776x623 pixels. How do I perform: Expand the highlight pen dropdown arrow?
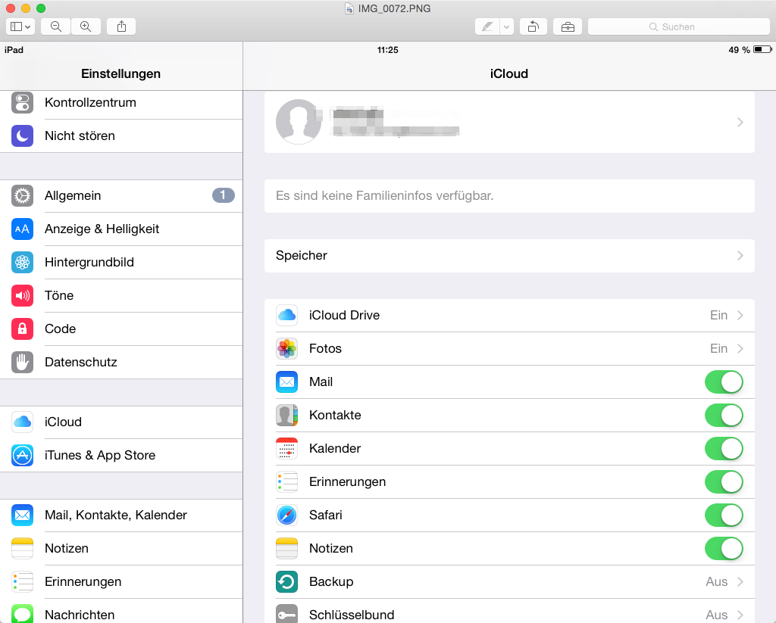(x=507, y=26)
